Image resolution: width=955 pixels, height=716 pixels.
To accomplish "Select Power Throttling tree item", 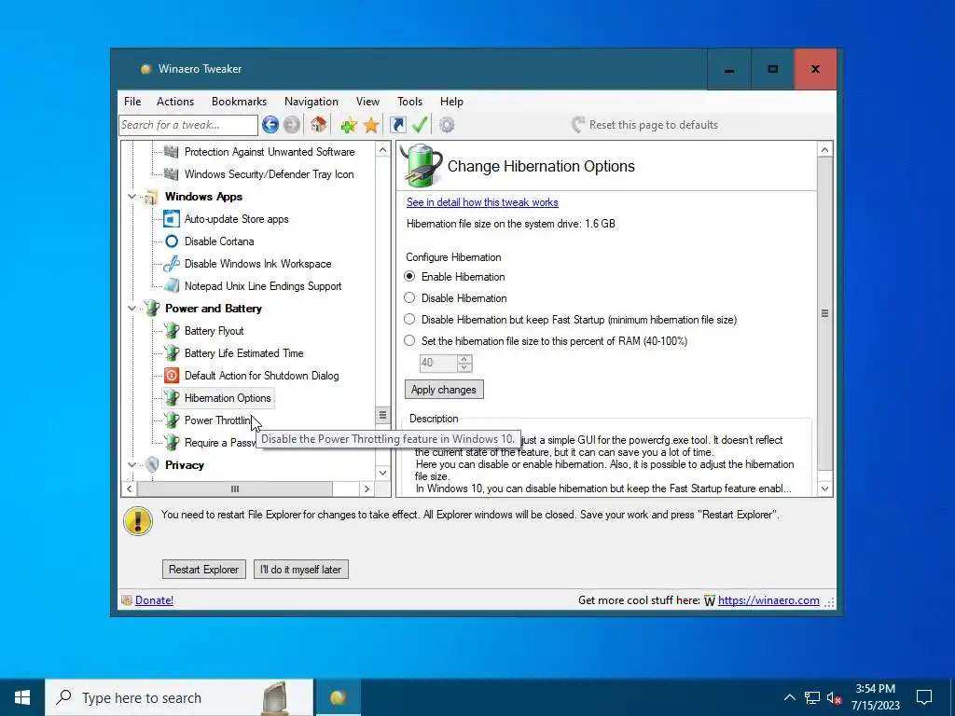I will point(216,420).
